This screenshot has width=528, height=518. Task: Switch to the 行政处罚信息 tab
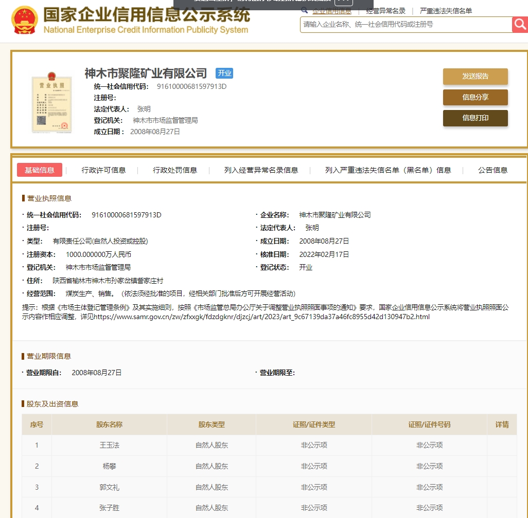pyautogui.click(x=175, y=170)
